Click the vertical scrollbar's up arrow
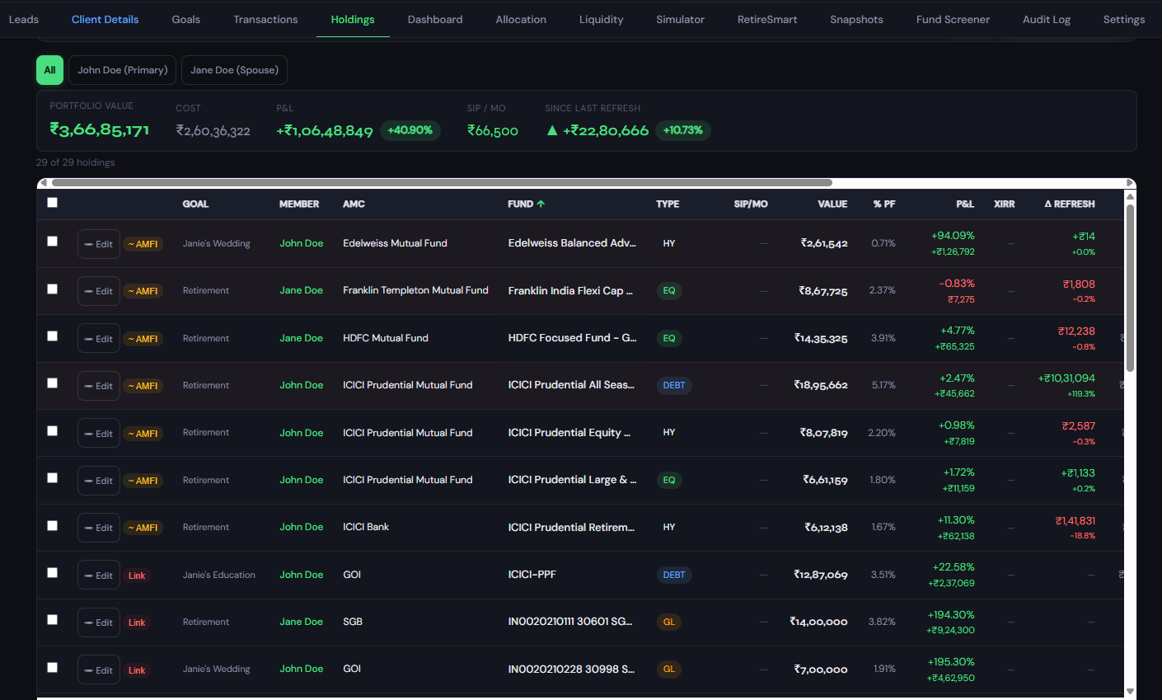The image size is (1162, 700). coord(1131,196)
